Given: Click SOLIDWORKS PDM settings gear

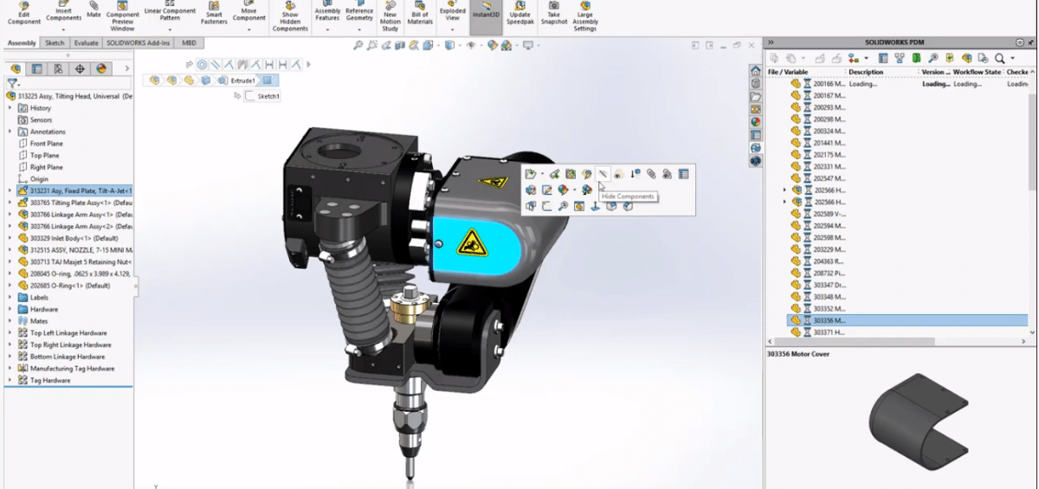Looking at the screenshot, I should 1020,42.
